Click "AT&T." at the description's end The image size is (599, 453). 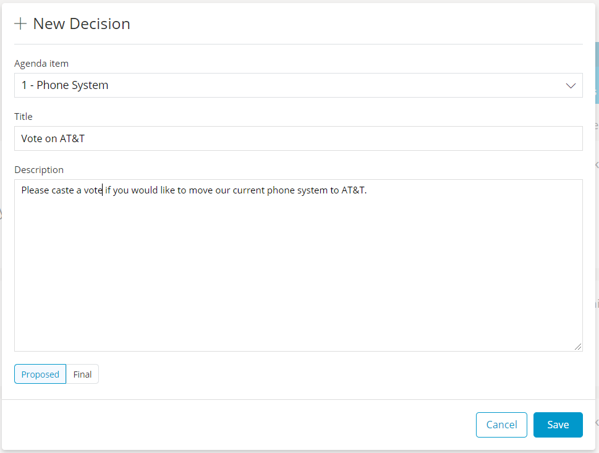[x=354, y=190]
